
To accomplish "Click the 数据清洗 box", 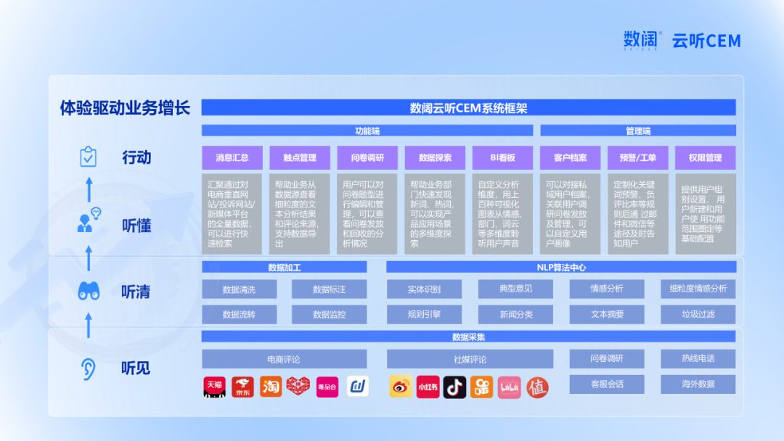I will (x=239, y=289).
